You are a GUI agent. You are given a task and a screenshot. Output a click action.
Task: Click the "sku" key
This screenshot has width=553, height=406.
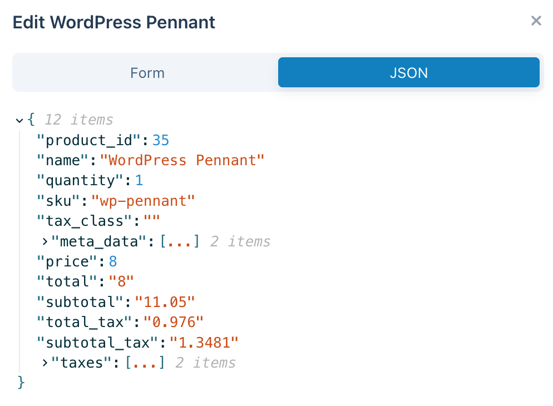58,201
